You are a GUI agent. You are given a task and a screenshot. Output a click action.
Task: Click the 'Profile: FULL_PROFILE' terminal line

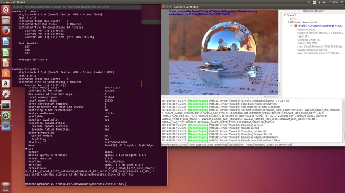click(x=76, y=162)
